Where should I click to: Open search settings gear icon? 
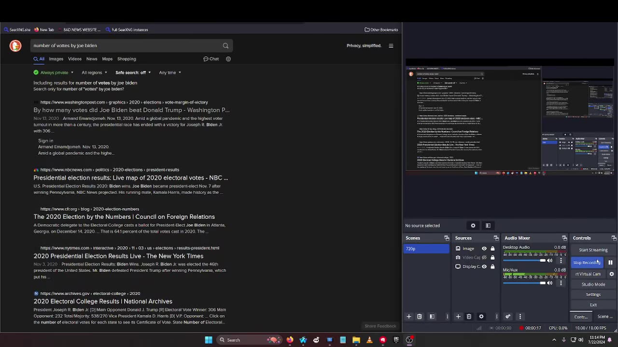pyautogui.click(x=228, y=59)
